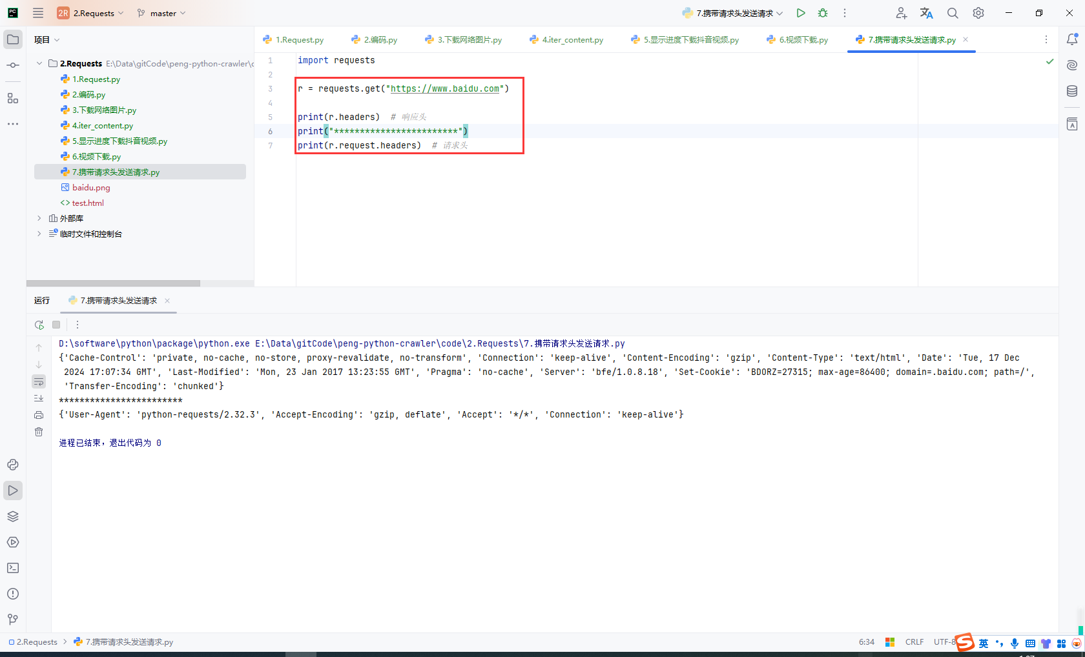
Task: Select test.html in project tree
Action: 88,203
